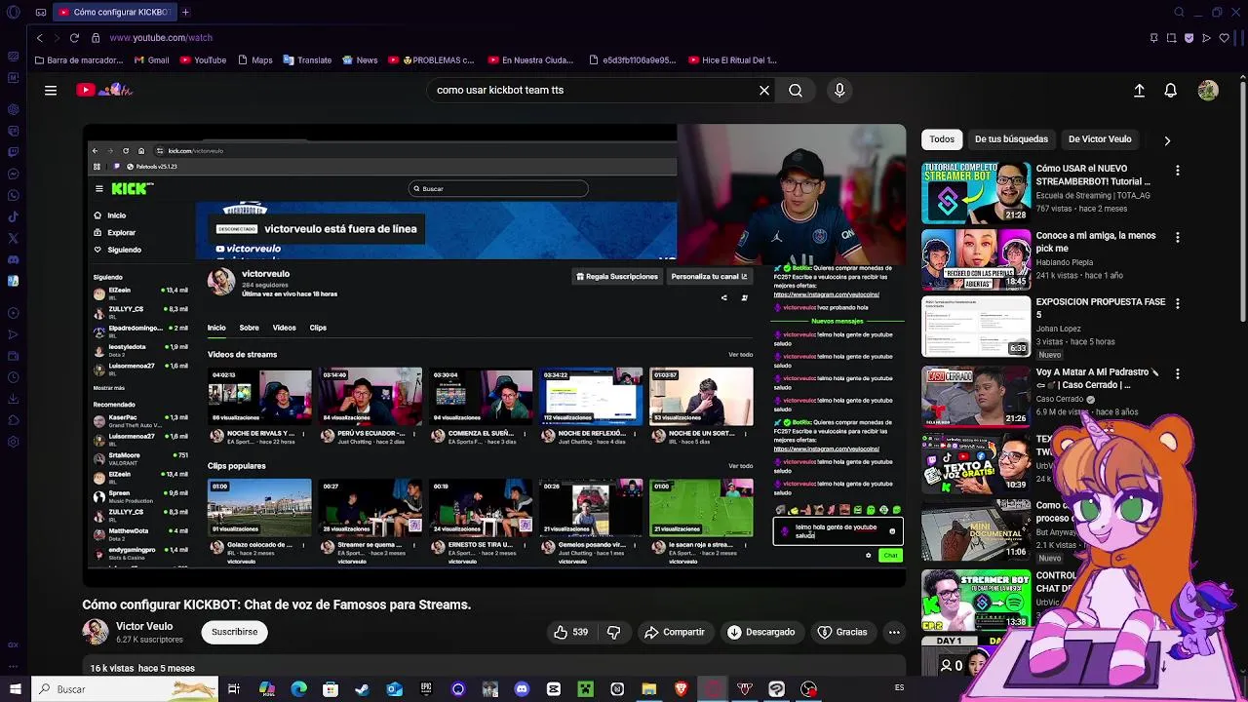1248x702 pixels.
Task: Click the Descargado download button
Action: coord(760,632)
